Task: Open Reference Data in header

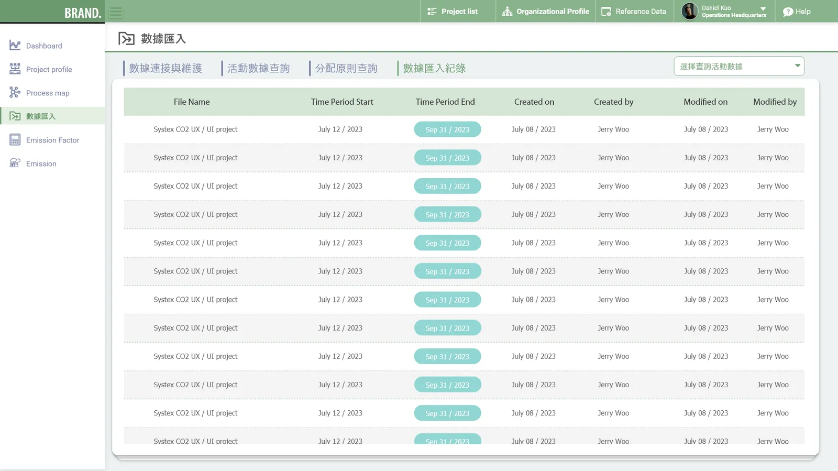Action: click(x=641, y=12)
